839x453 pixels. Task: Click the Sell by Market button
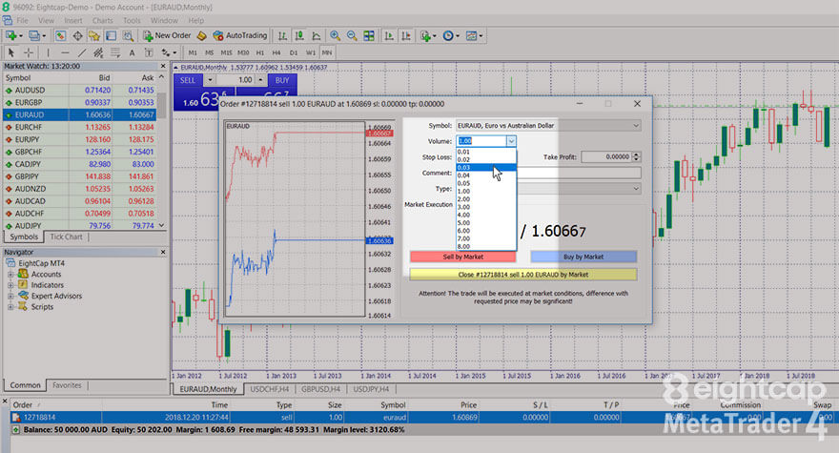tap(462, 257)
